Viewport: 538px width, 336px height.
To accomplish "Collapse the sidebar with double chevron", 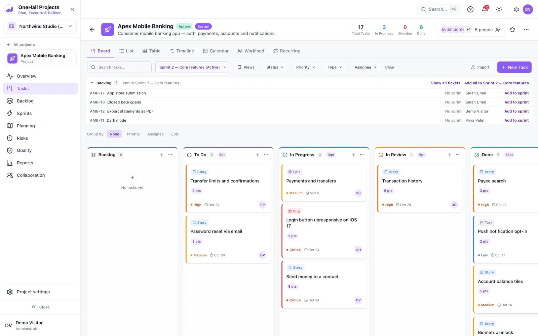I will (x=72, y=9).
